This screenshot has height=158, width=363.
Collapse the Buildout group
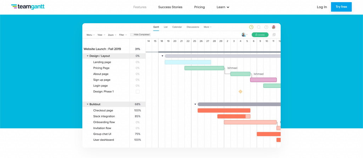click(88, 104)
